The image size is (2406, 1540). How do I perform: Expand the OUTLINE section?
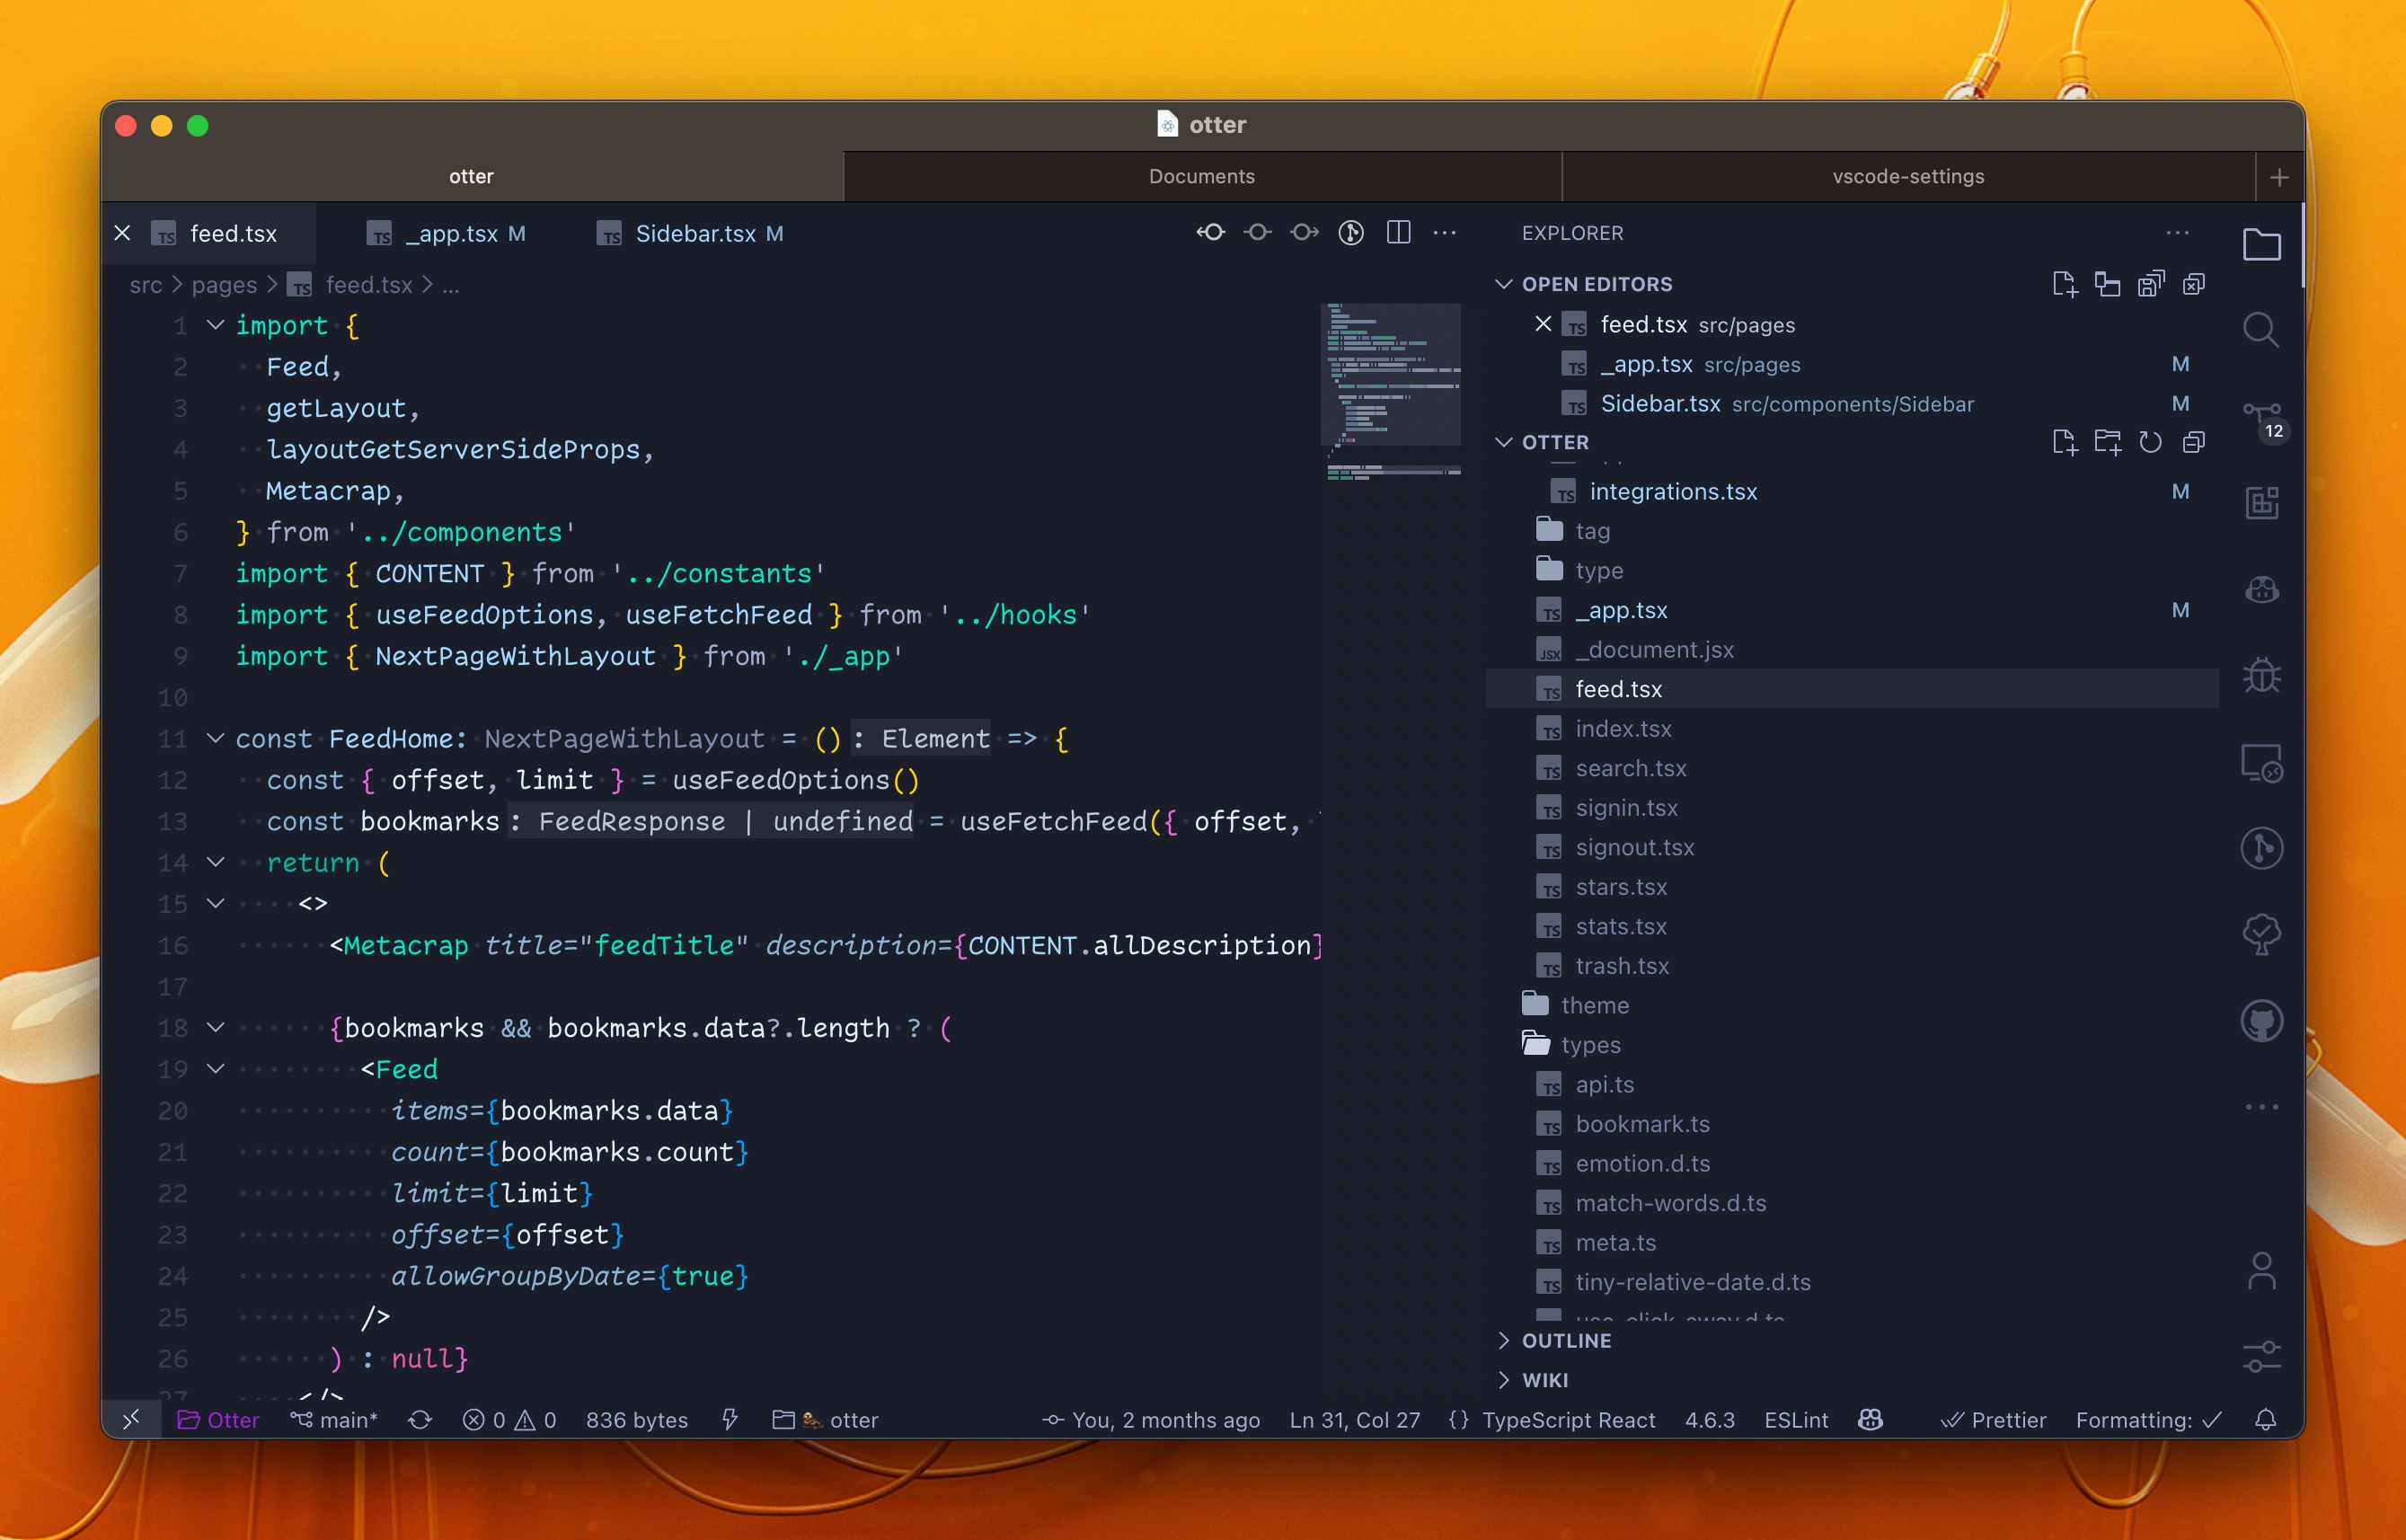click(x=1503, y=1340)
